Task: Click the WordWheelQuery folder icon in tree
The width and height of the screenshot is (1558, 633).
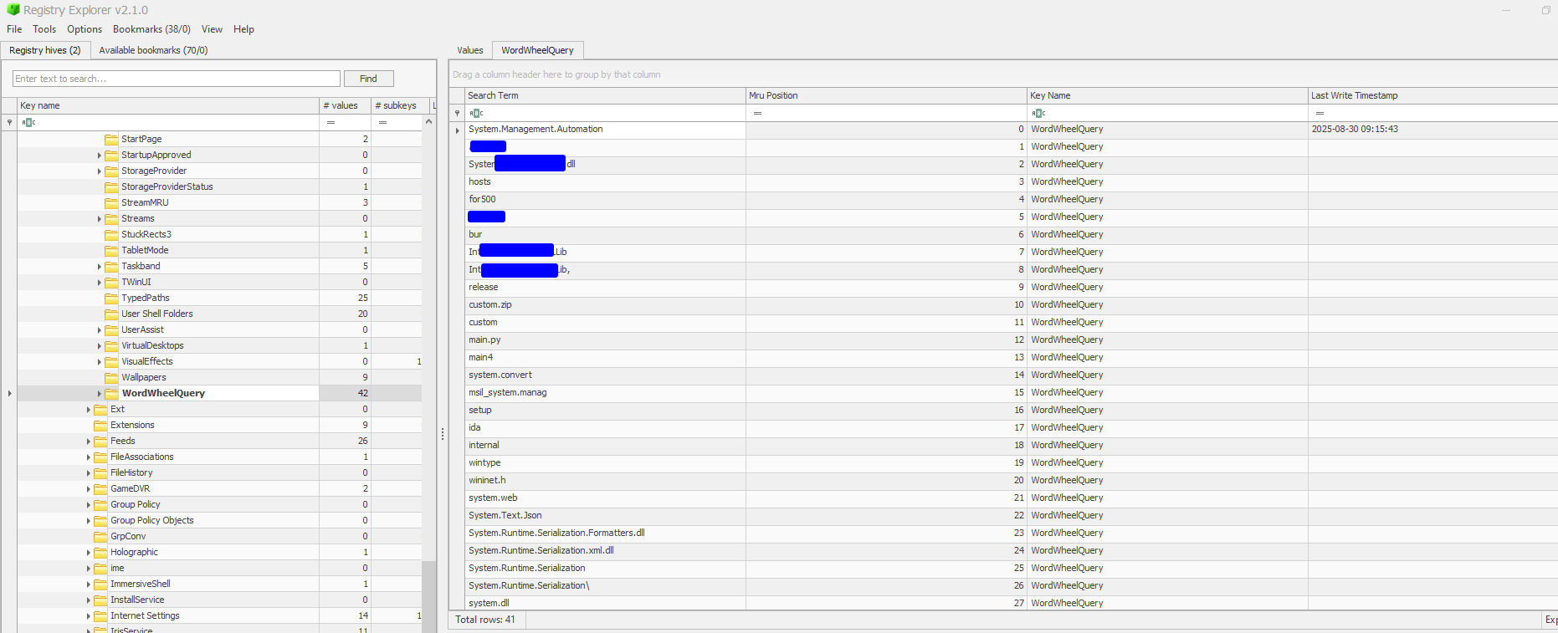Action: click(x=111, y=394)
